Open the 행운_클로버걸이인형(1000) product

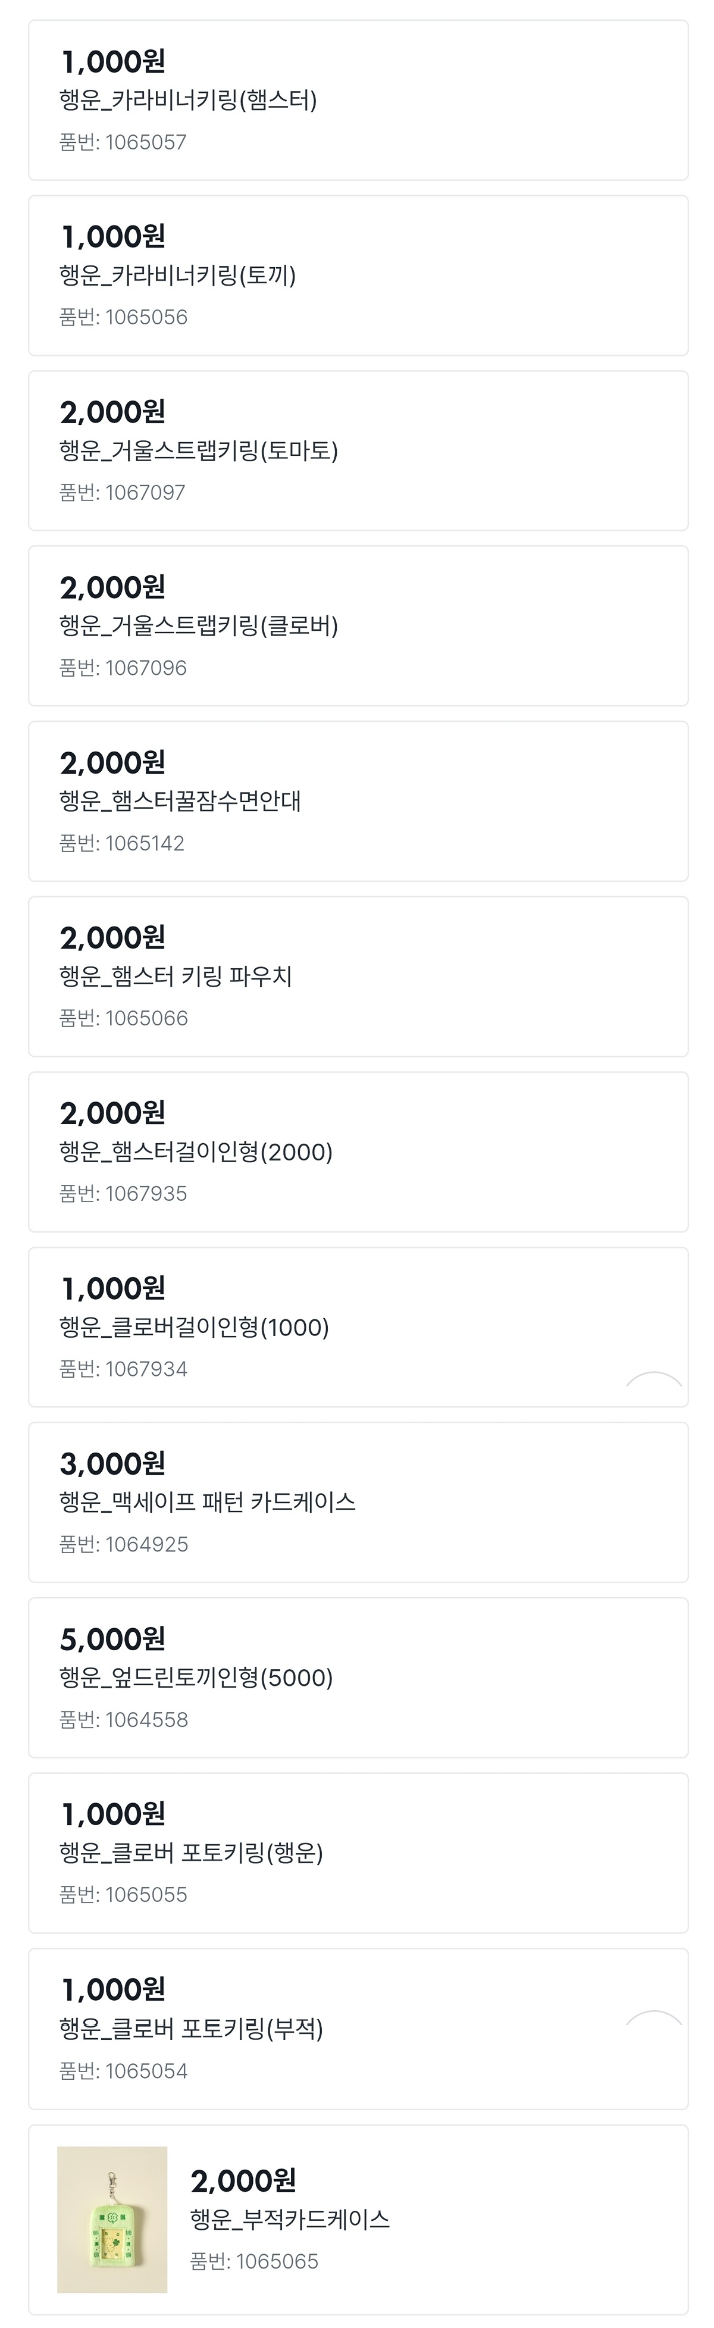point(195,1328)
